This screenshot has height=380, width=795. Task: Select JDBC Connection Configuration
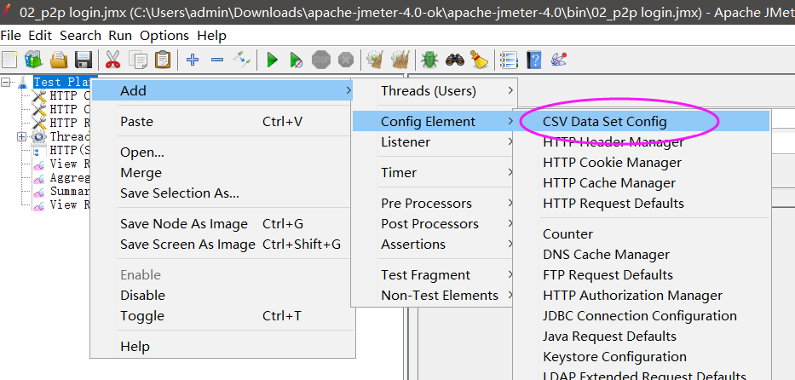[642, 315]
